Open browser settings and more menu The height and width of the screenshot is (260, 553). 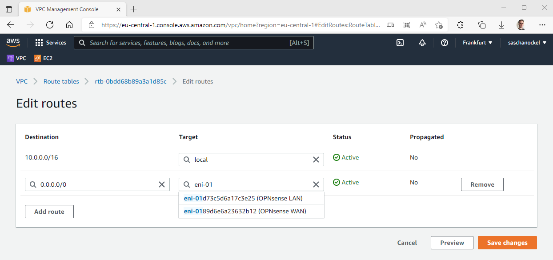click(542, 25)
